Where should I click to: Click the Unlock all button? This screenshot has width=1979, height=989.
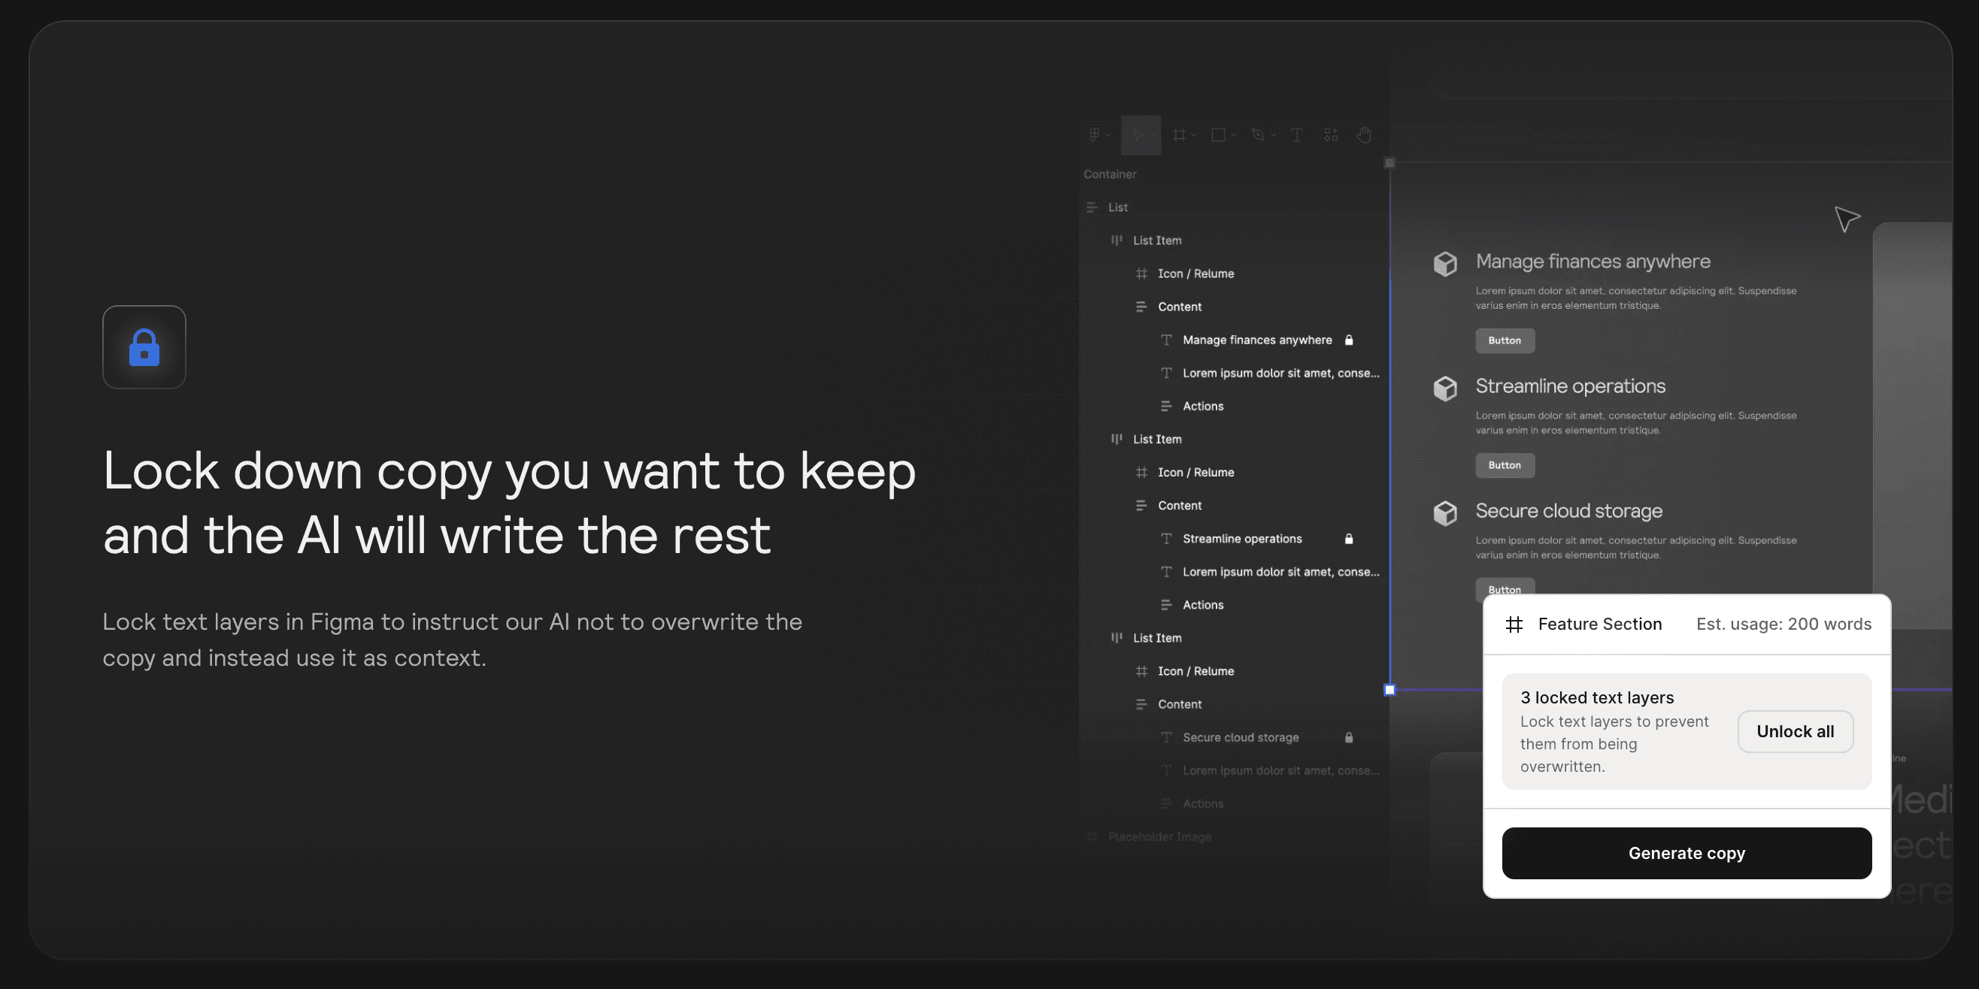coord(1795,730)
